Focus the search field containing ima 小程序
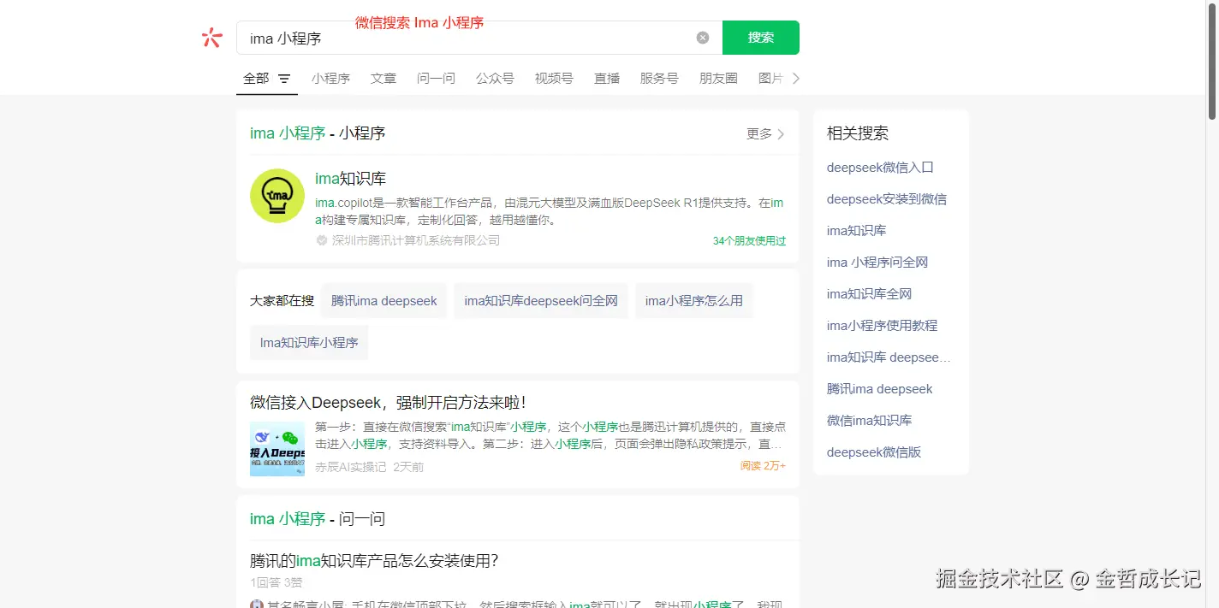1219x608 pixels. tap(479, 38)
